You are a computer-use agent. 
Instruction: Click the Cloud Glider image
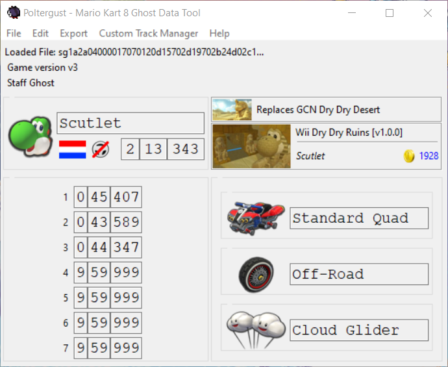pyautogui.click(x=256, y=330)
